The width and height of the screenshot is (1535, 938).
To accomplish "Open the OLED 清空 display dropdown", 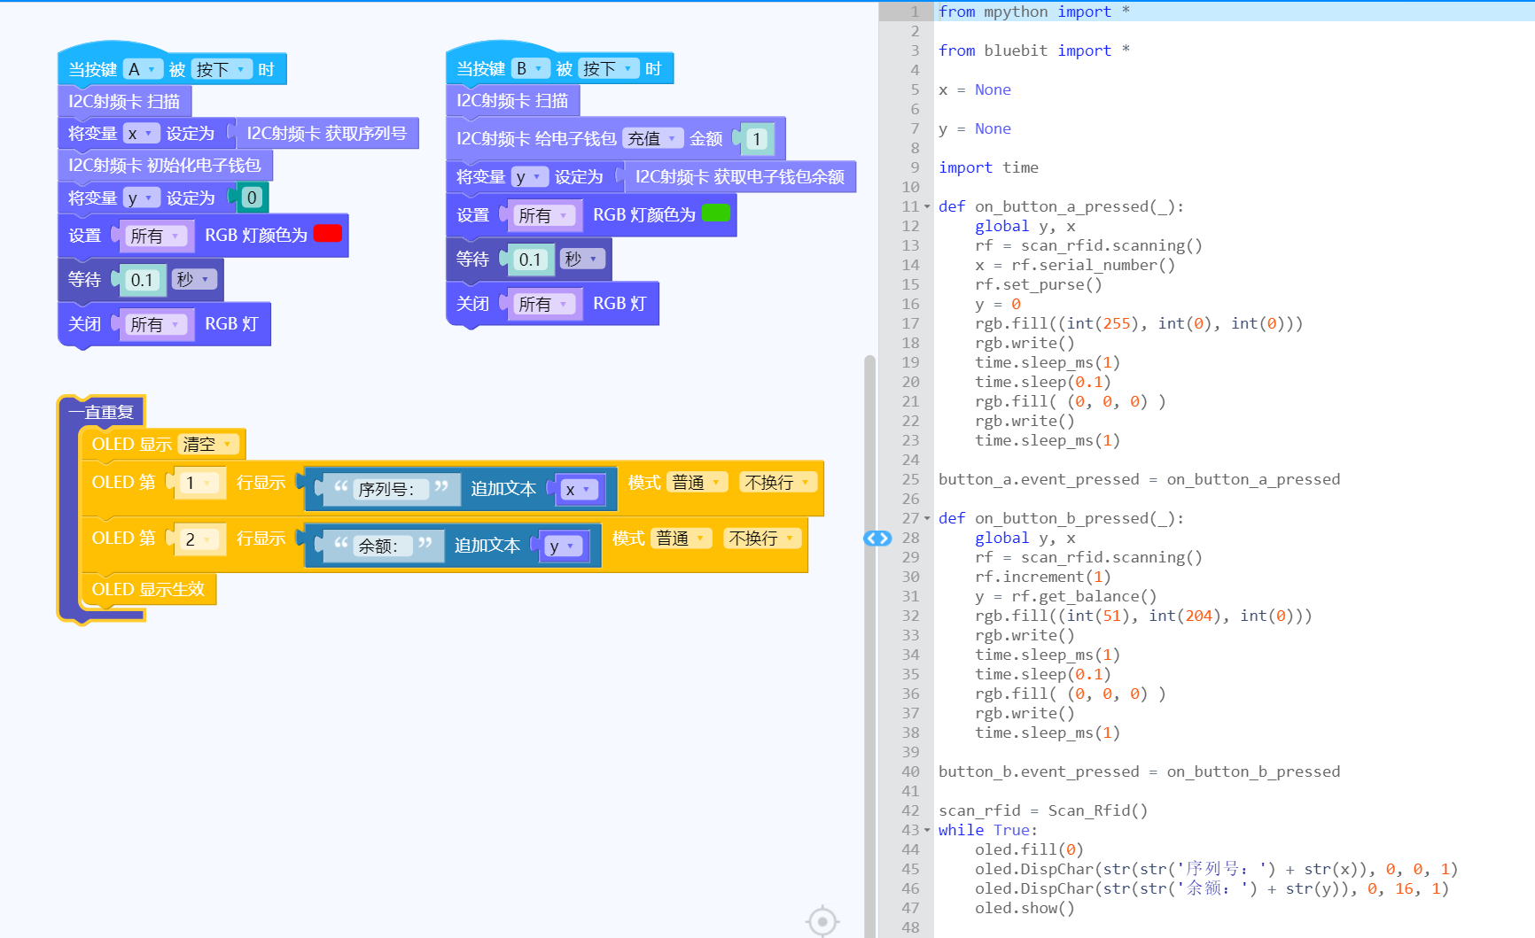I will (208, 444).
